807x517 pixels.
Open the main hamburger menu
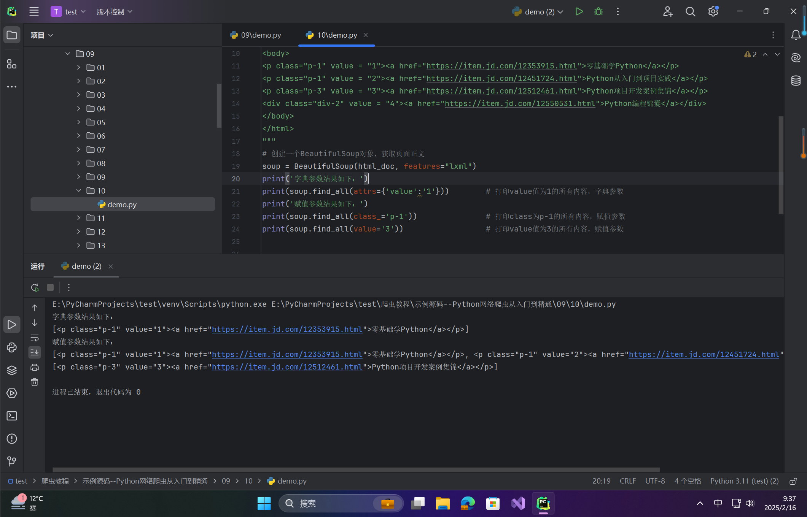[34, 11]
